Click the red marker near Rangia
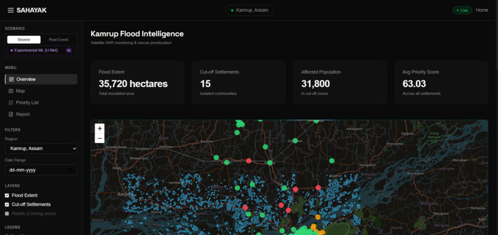Screen dimensions: 498x235 (x=248, y=161)
